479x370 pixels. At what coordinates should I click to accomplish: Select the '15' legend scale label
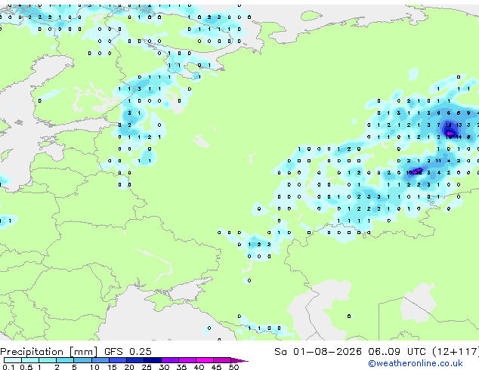(112, 367)
